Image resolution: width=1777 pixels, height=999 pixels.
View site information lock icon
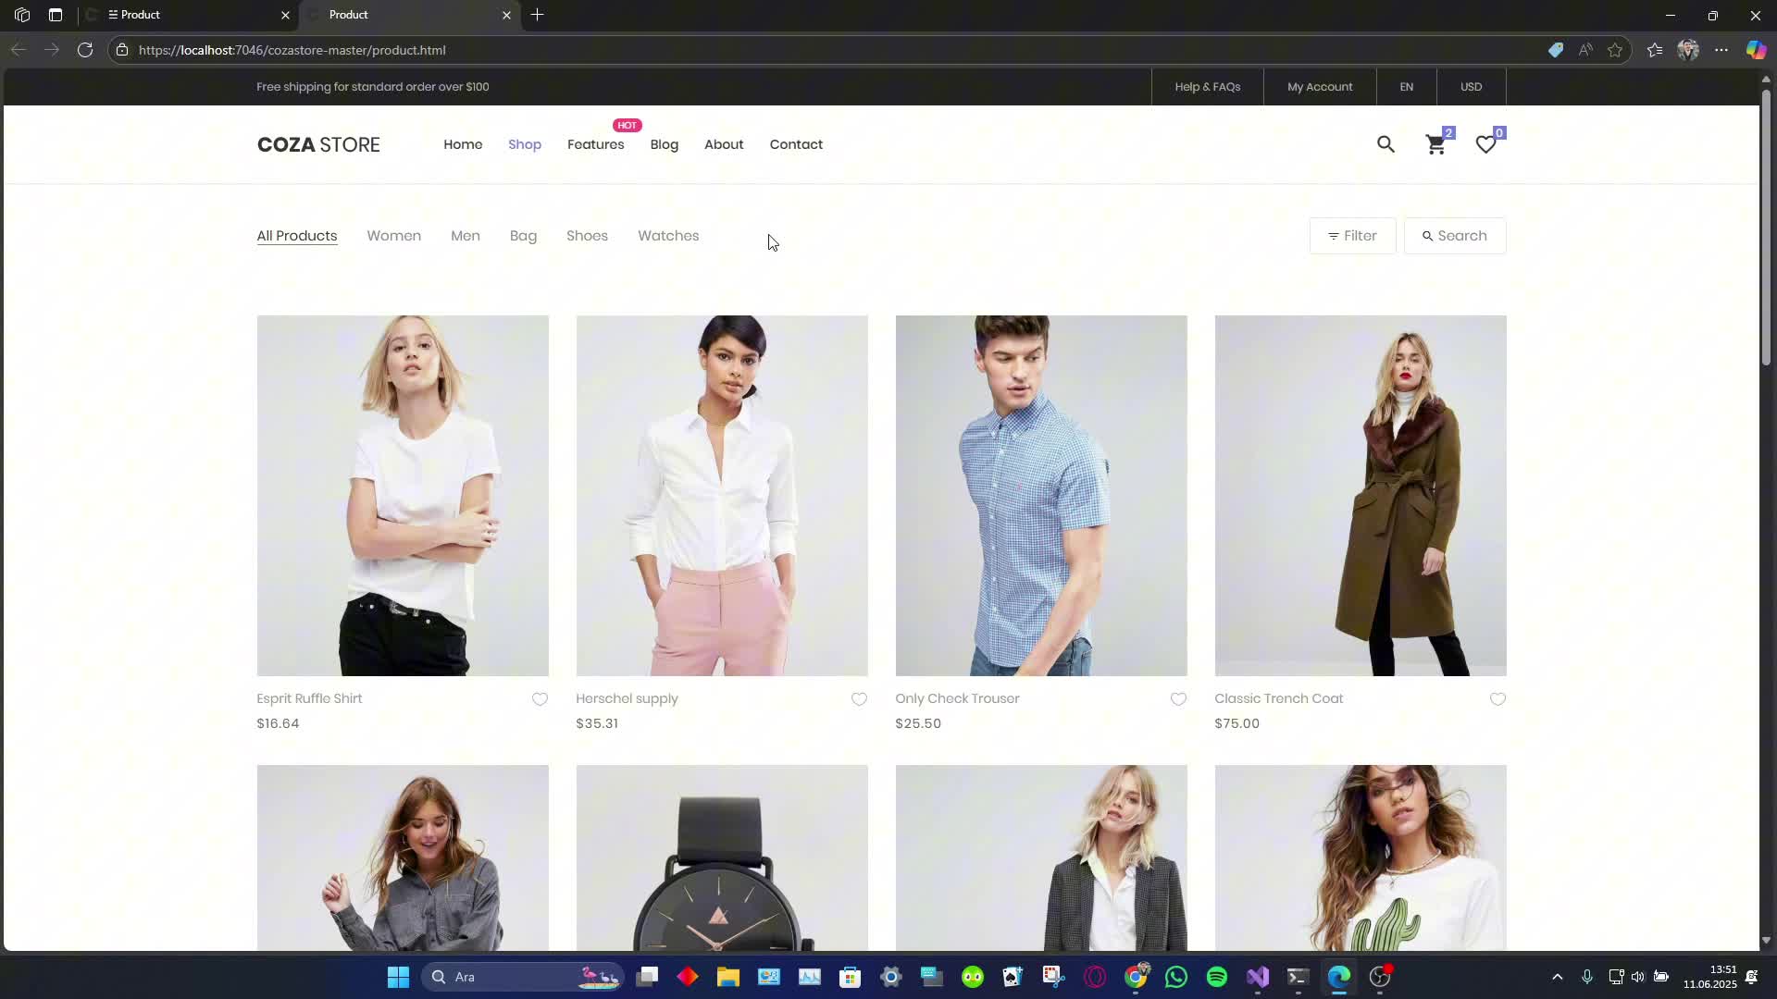tap(122, 50)
